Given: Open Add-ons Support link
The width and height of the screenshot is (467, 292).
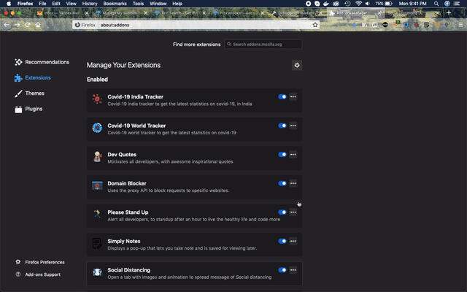Looking at the screenshot, I should (38, 274).
